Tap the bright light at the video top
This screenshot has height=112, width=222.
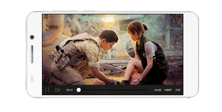pyautogui.click(x=109, y=19)
